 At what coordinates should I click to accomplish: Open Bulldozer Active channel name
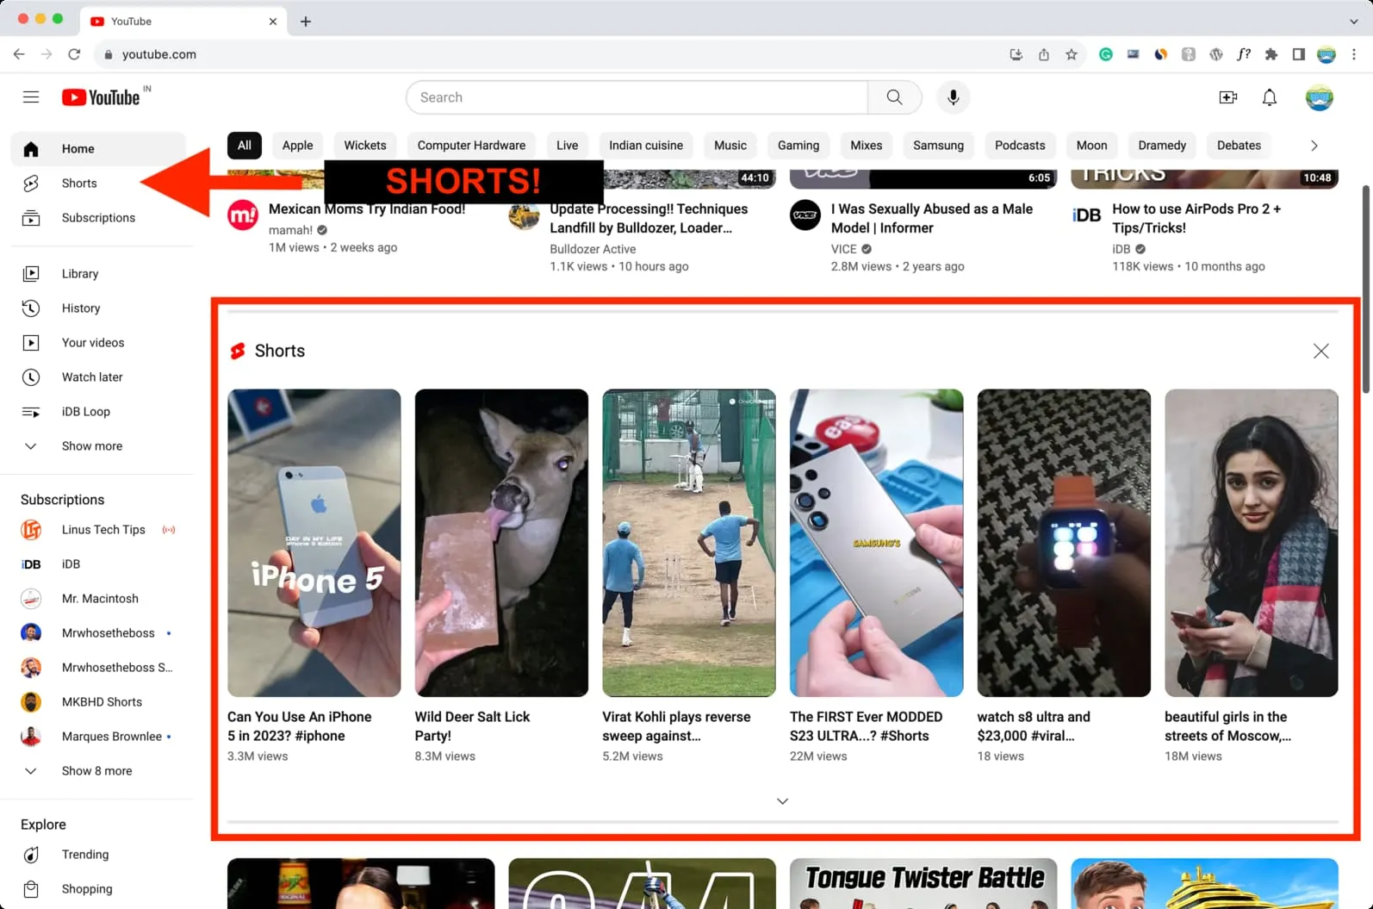[593, 249]
